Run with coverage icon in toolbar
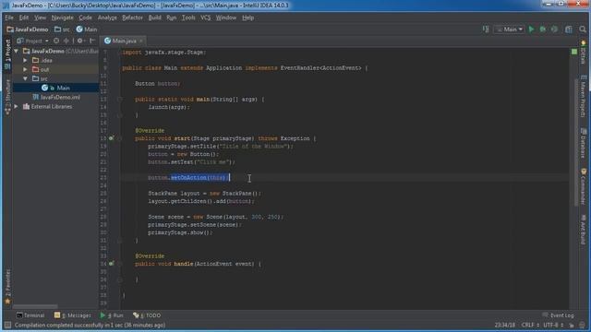The width and height of the screenshot is (591, 332). pos(554,29)
